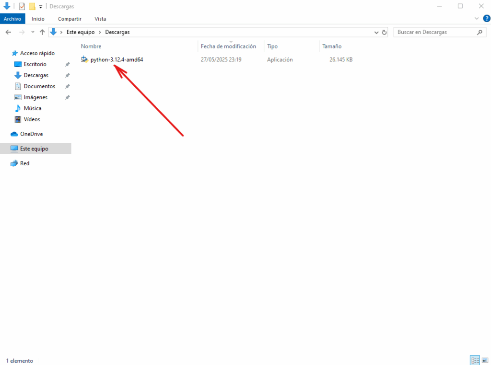Click the 27/05/2025 23:19 date cell

(x=221, y=59)
